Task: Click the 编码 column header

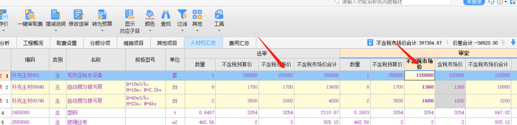Action: pos(30,60)
